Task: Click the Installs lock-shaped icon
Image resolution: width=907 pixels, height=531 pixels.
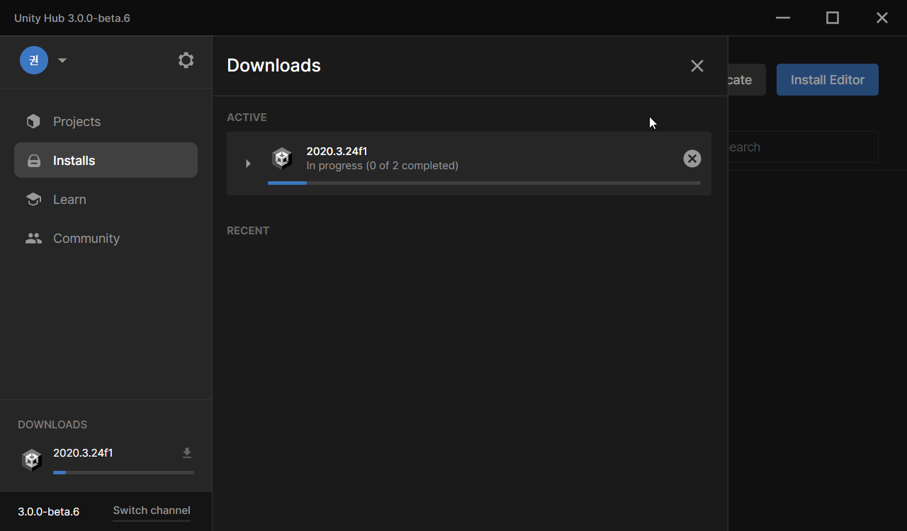Action: pos(33,161)
